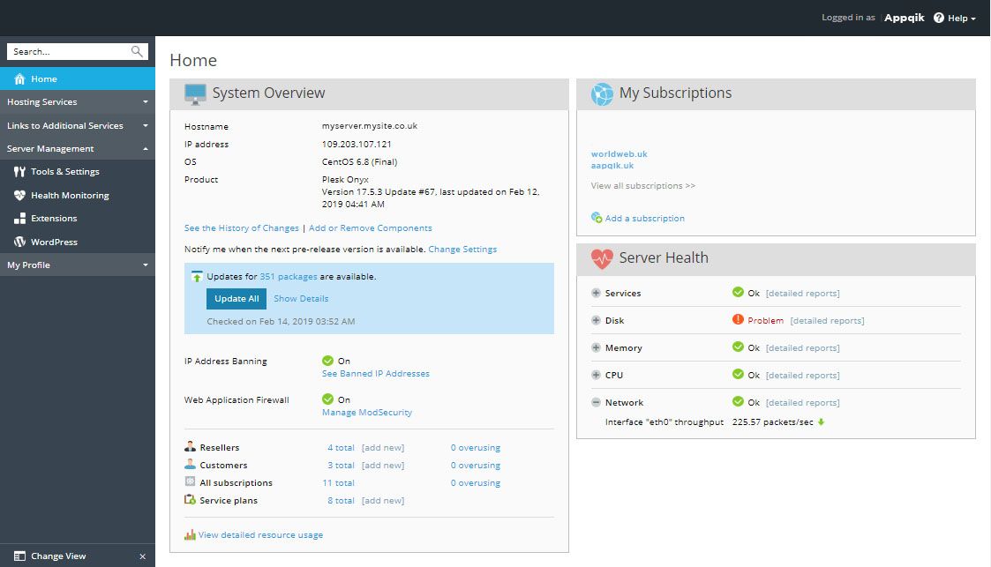This screenshot has width=991, height=567.
Task: Open the Manage ModSecurity link
Action: pos(366,413)
